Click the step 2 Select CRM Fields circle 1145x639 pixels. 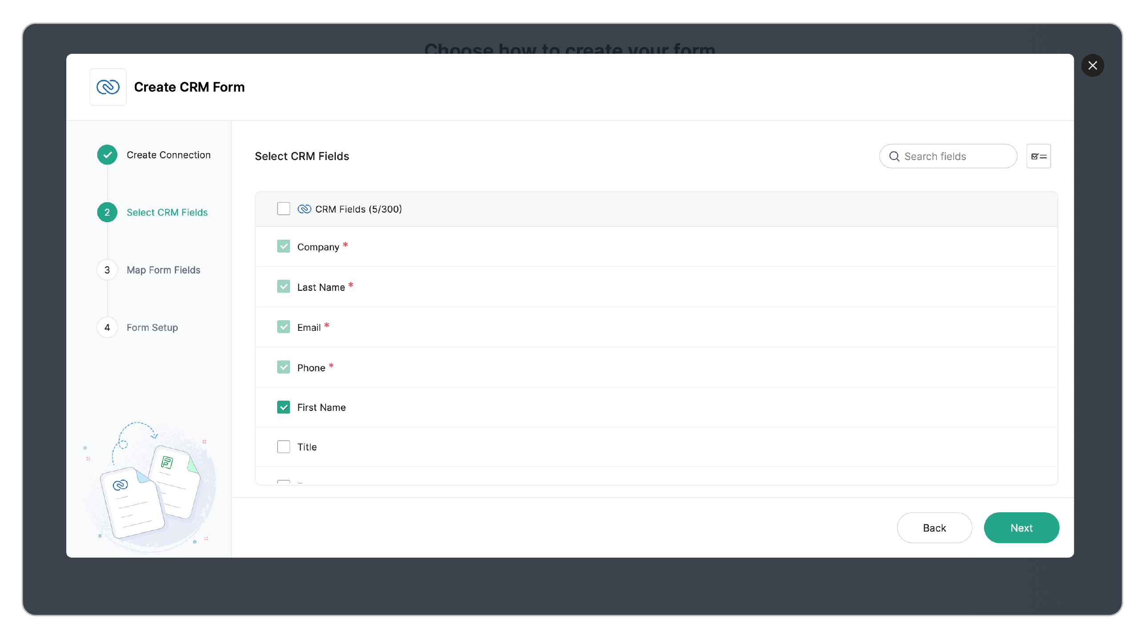(x=107, y=212)
